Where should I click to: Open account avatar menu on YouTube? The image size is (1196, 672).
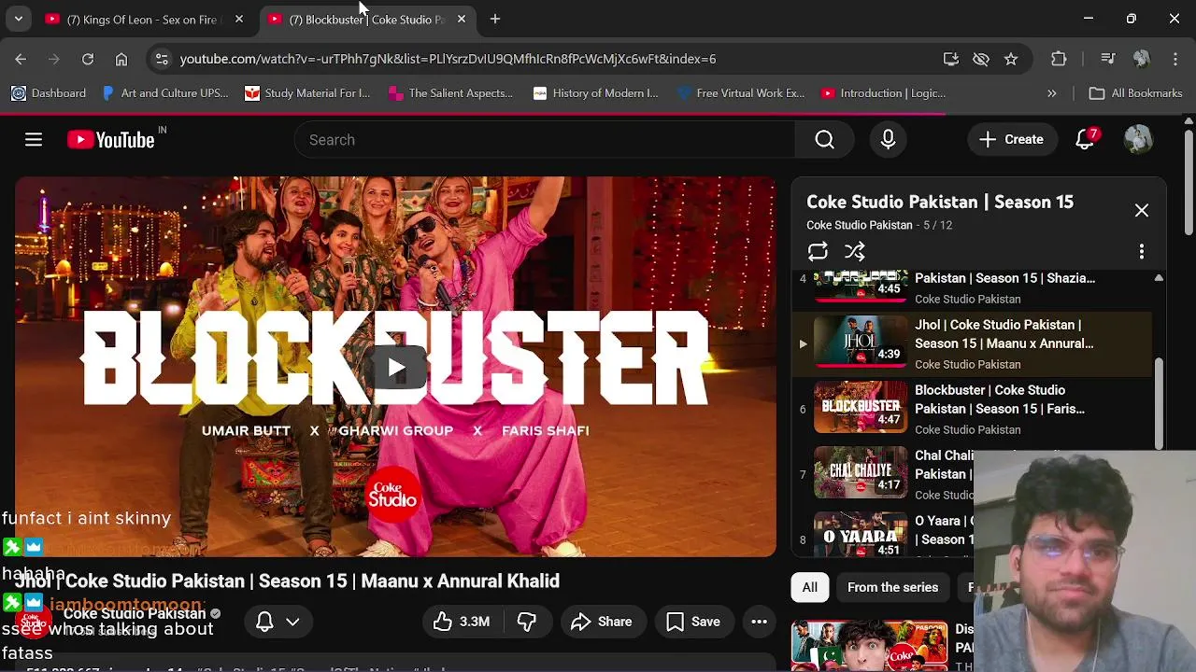click(x=1138, y=139)
